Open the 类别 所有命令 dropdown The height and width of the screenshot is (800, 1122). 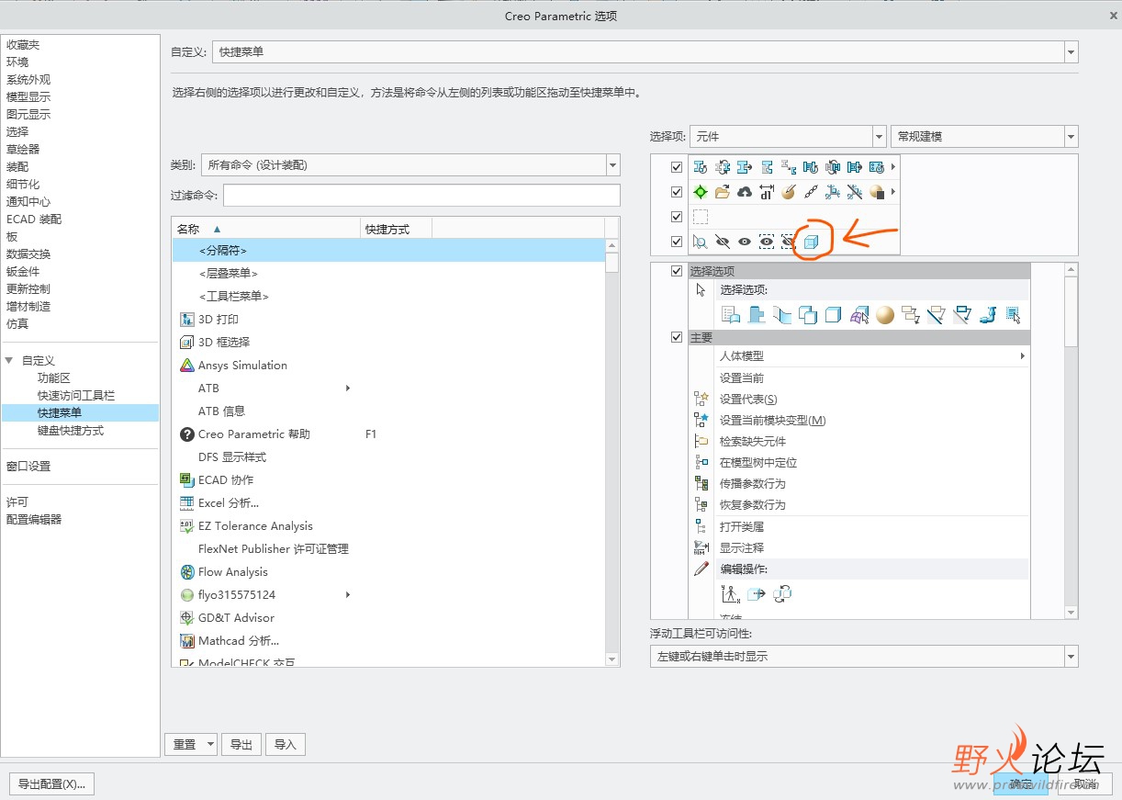coord(613,165)
